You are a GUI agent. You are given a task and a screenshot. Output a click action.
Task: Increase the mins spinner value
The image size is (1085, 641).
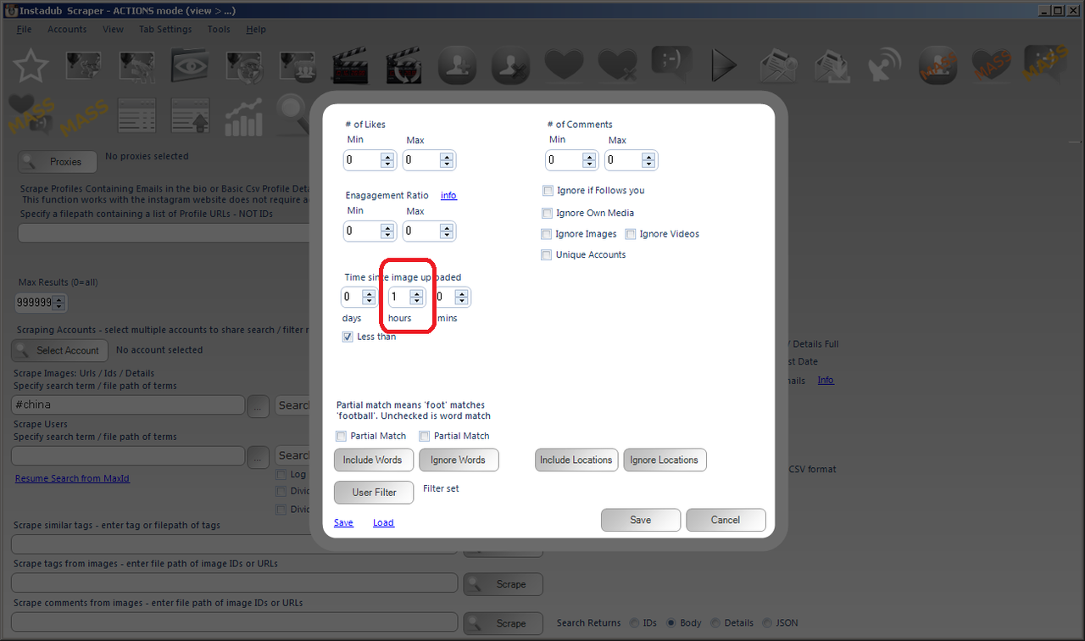click(462, 293)
